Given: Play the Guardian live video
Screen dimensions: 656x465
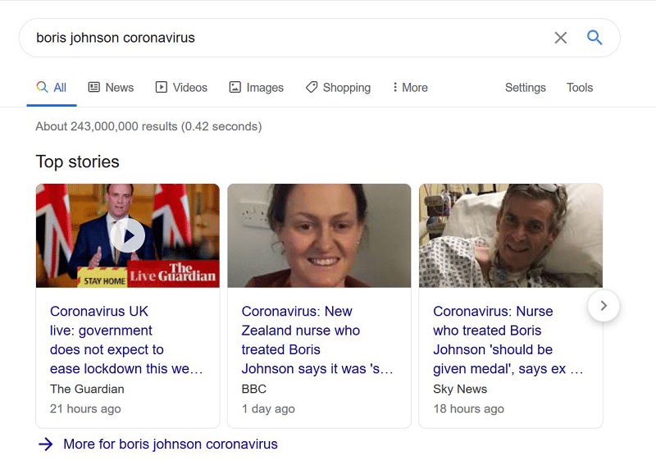Looking at the screenshot, I should pos(128,235).
